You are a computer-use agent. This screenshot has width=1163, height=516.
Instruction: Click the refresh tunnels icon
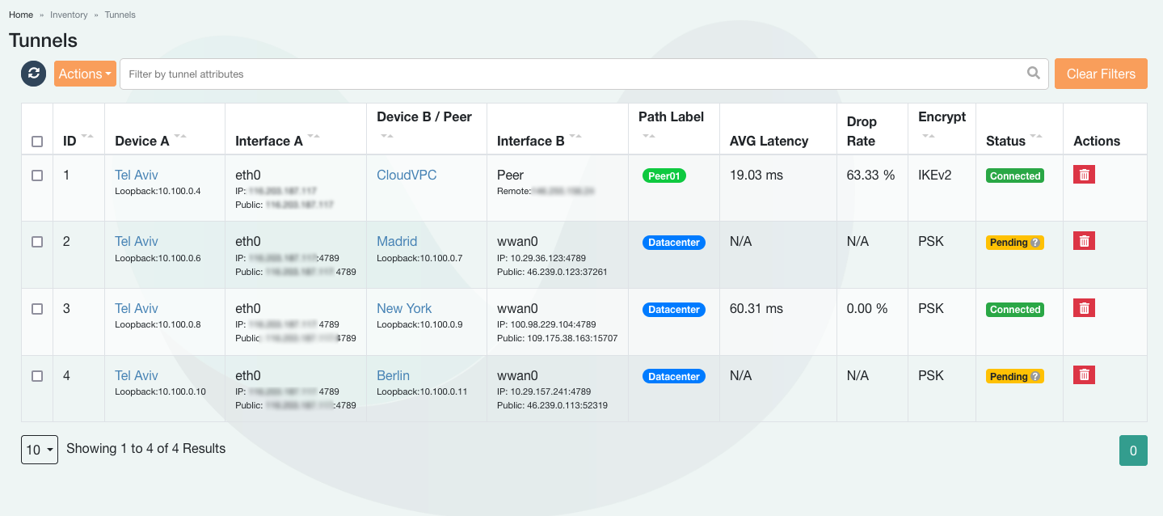pyautogui.click(x=33, y=74)
